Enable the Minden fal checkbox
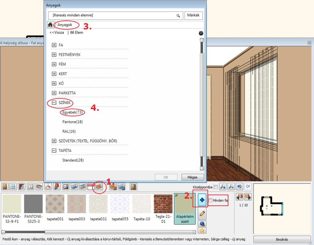The width and height of the screenshot is (314, 245). (x=210, y=200)
